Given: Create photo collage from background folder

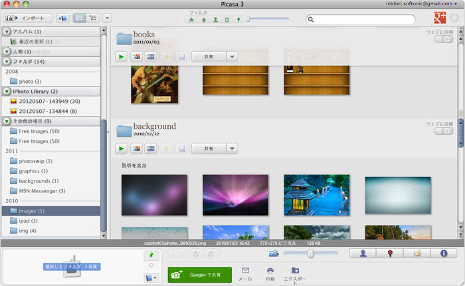Looking at the screenshot, I should [x=137, y=149].
